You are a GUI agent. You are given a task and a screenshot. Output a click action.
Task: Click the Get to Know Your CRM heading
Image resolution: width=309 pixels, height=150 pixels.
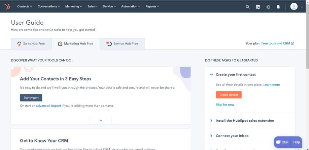pos(44,141)
